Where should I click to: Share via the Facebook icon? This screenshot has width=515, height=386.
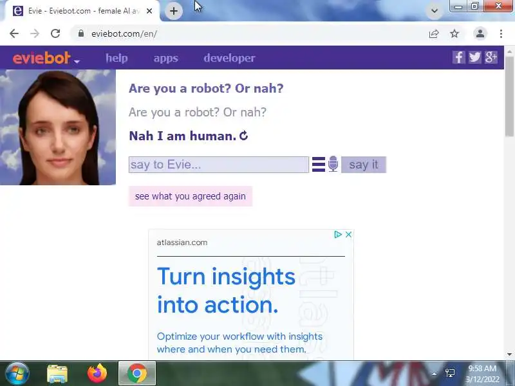pos(458,57)
